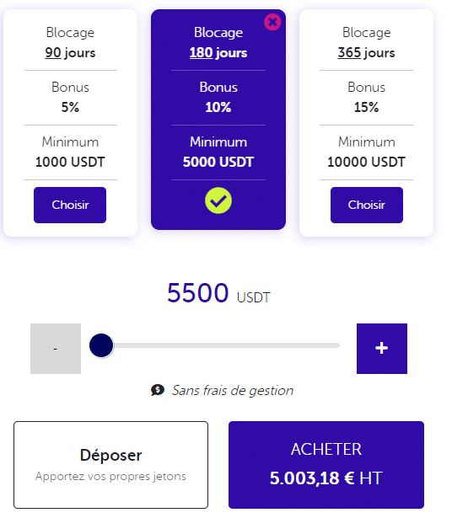Click the middle of the slider track
452x518 pixels.
click(x=219, y=345)
